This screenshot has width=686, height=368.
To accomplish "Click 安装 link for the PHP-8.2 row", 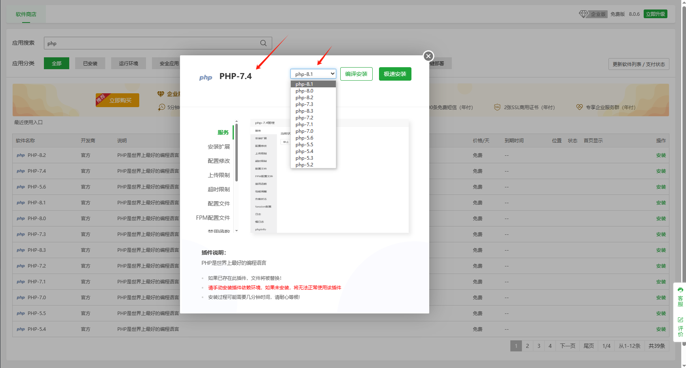I will [x=661, y=155].
